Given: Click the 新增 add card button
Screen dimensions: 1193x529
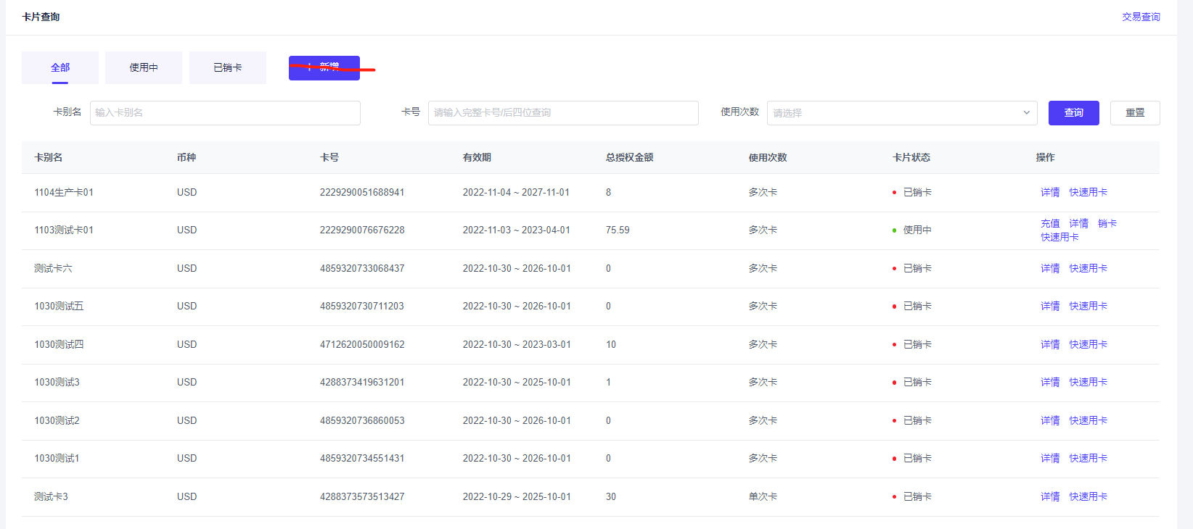Looking at the screenshot, I should pos(324,68).
